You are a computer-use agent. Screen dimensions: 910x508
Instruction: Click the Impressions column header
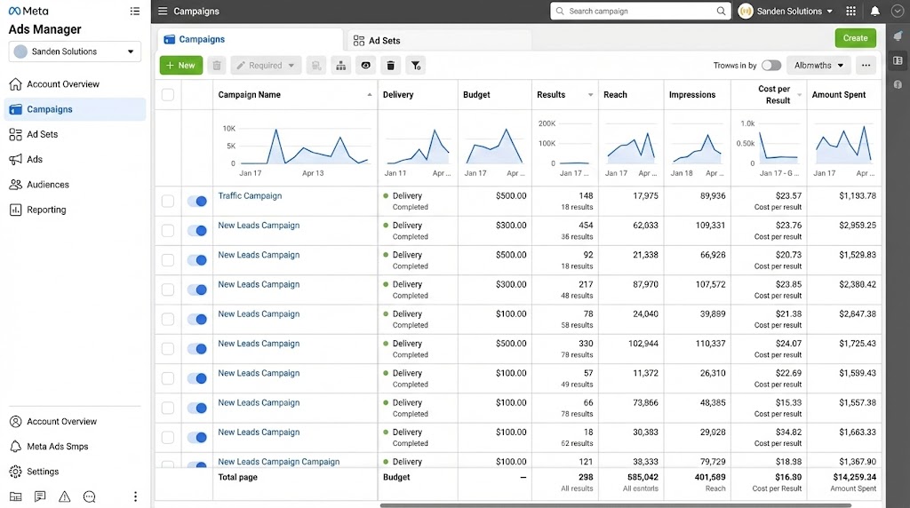[x=691, y=94]
